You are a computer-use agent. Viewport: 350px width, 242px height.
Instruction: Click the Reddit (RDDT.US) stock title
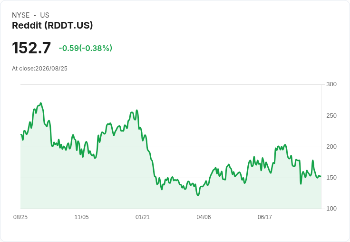tap(52, 26)
